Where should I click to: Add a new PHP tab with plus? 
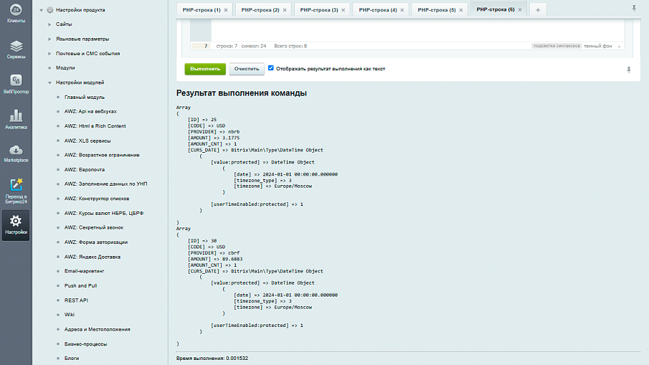[x=537, y=10]
